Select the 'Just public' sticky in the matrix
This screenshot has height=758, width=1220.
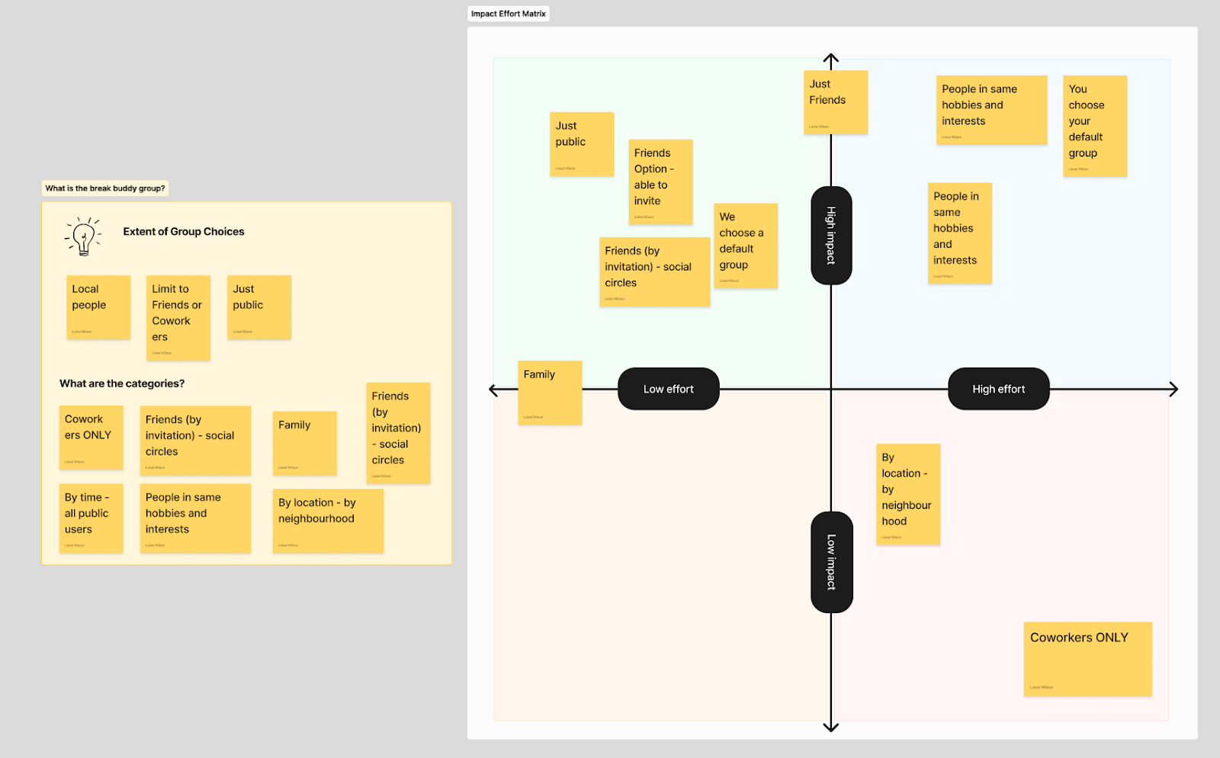pos(581,143)
